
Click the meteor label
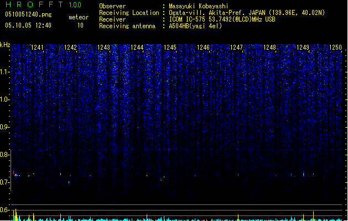(x=79, y=17)
